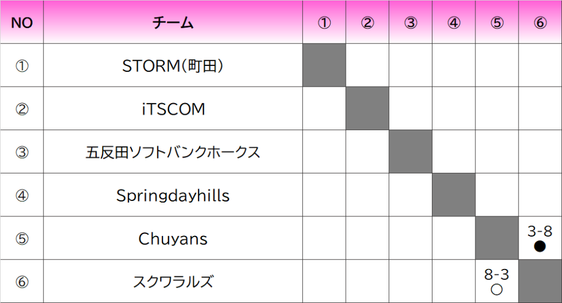This screenshot has width=562, height=303.
Task: Click the white win circle under 8-3
Action: pos(496,289)
